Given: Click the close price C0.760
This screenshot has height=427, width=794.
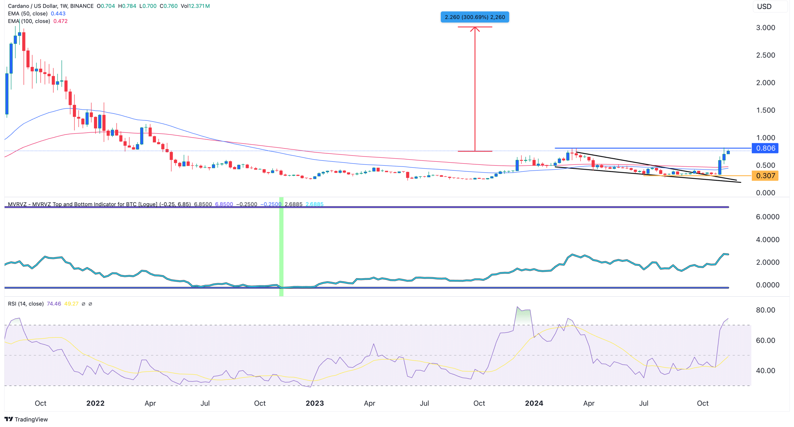Looking at the screenshot, I should click(168, 6).
